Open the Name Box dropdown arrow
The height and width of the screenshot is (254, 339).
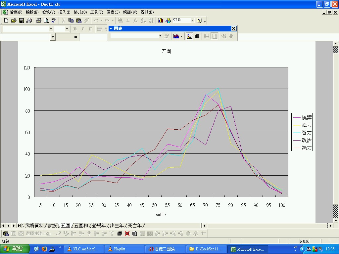53,37
